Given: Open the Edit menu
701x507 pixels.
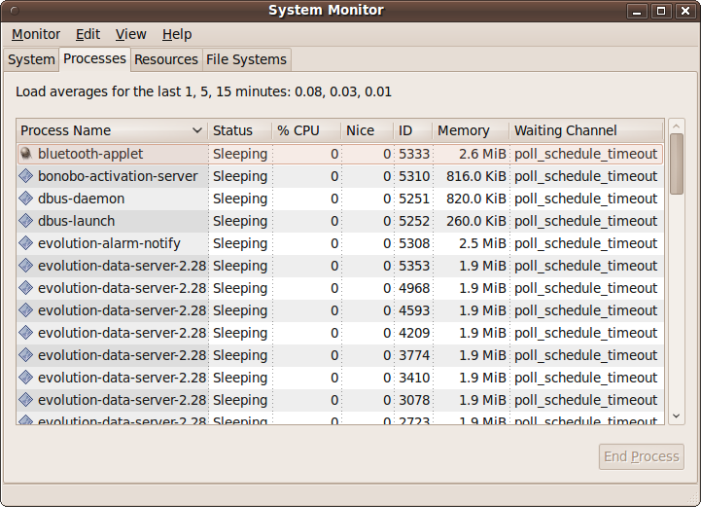Looking at the screenshot, I should pyautogui.click(x=88, y=34).
